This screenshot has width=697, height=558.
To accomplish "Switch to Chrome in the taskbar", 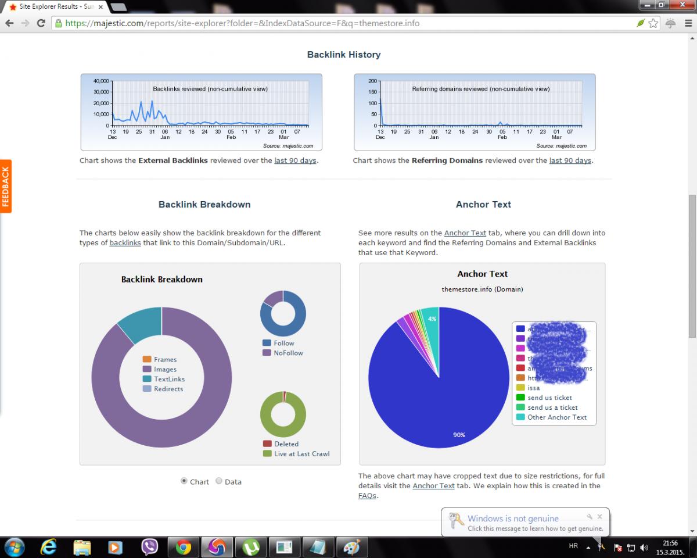I will point(184,547).
